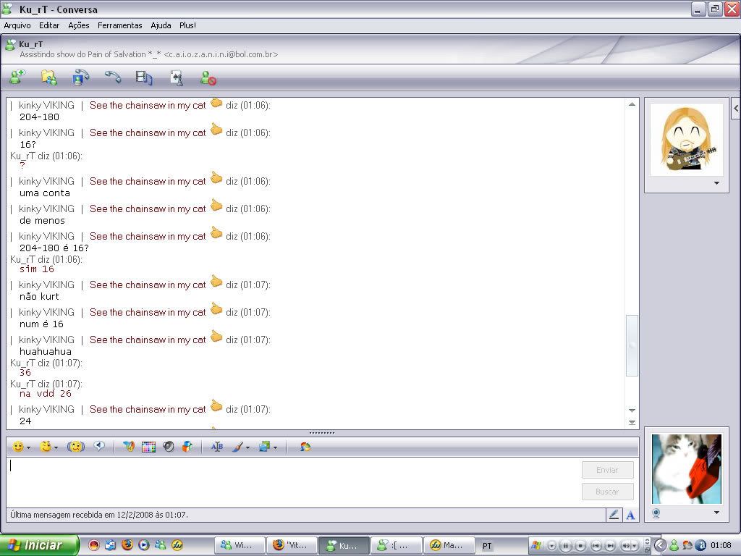This screenshot has width=741, height=556.
Task: Open the video and music activities icon
Action: point(144,77)
